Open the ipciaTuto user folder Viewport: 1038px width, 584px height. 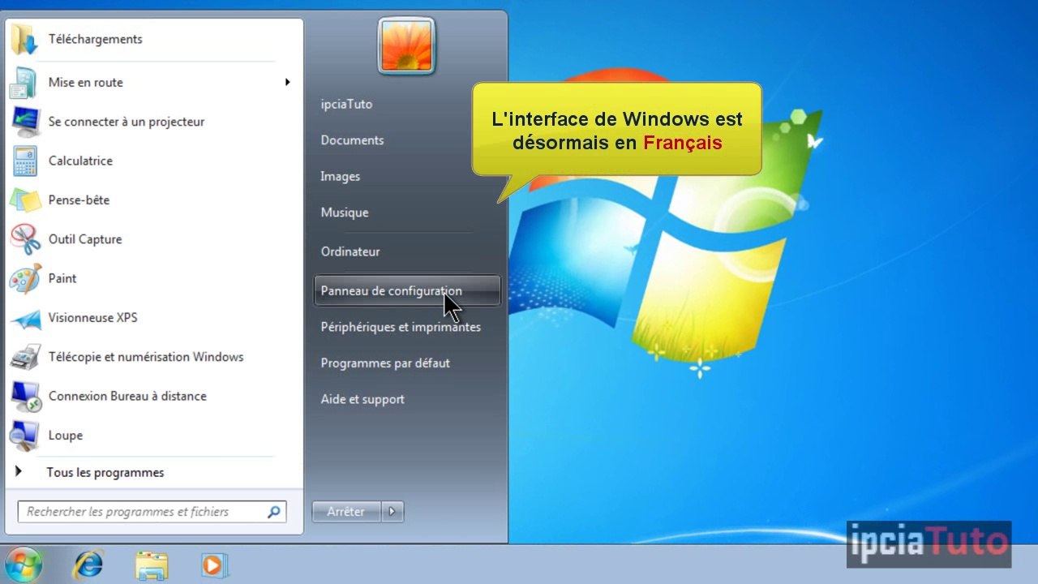(x=346, y=104)
